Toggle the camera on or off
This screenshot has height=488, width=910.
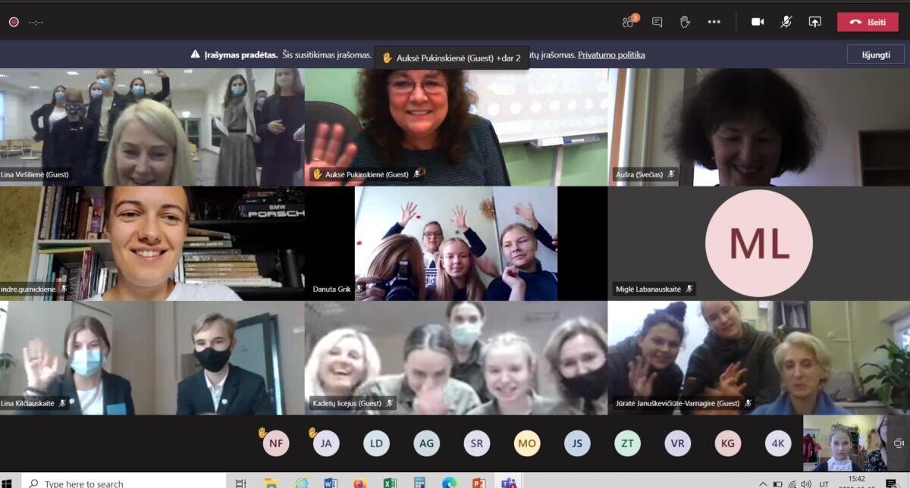point(758,22)
